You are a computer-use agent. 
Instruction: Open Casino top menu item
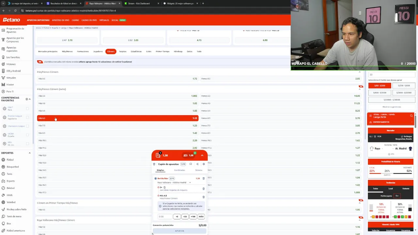75,20
